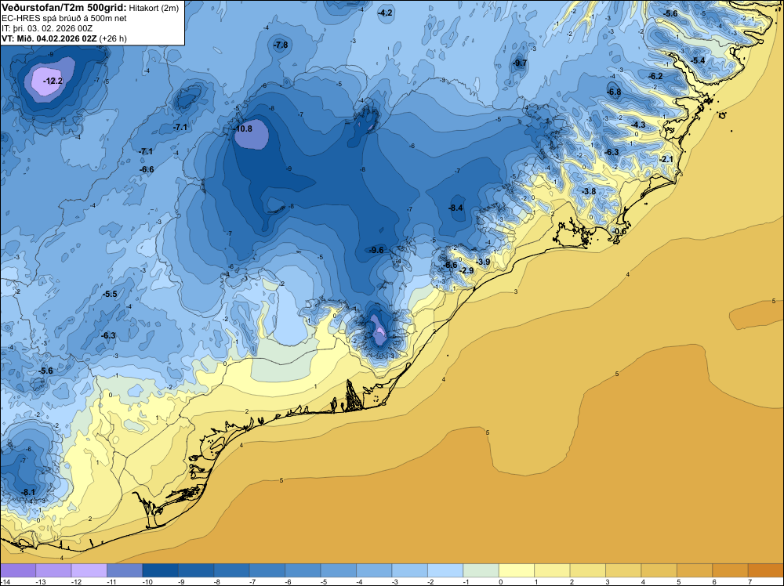Click the -7.8 temperature label

point(281,45)
